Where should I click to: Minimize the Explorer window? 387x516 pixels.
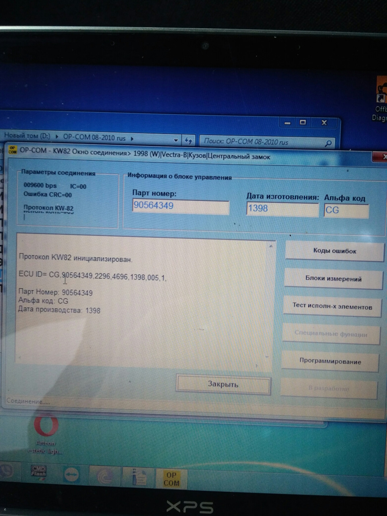pyautogui.click(x=287, y=123)
